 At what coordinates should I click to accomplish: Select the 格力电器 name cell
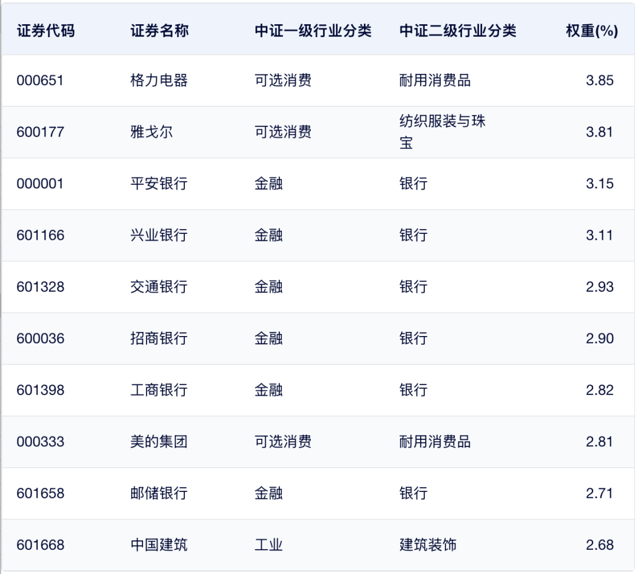[159, 80]
